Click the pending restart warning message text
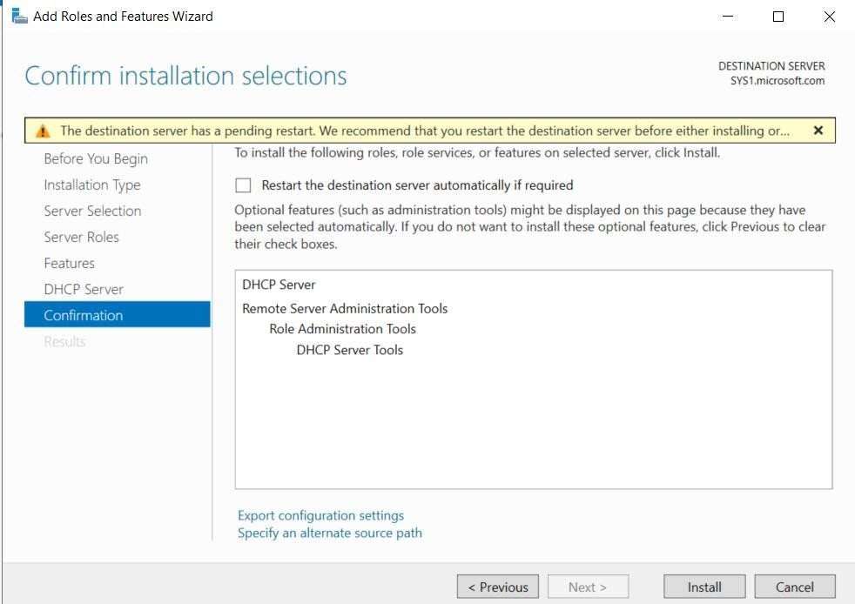Image resolution: width=855 pixels, height=604 pixels. coord(425,131)
